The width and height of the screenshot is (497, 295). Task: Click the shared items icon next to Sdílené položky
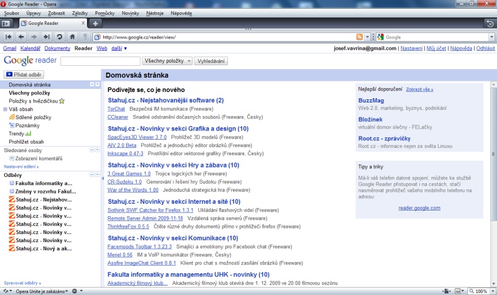(12, 117)
